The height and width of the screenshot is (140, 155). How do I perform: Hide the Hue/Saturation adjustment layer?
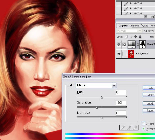tap(119, 45)
